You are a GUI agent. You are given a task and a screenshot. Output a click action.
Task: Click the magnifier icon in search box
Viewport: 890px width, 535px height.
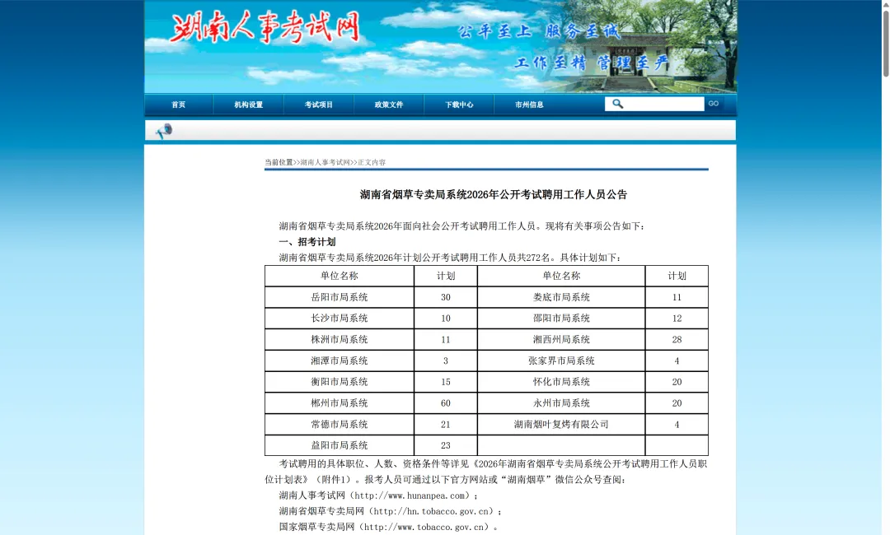[x=617, y=104]
